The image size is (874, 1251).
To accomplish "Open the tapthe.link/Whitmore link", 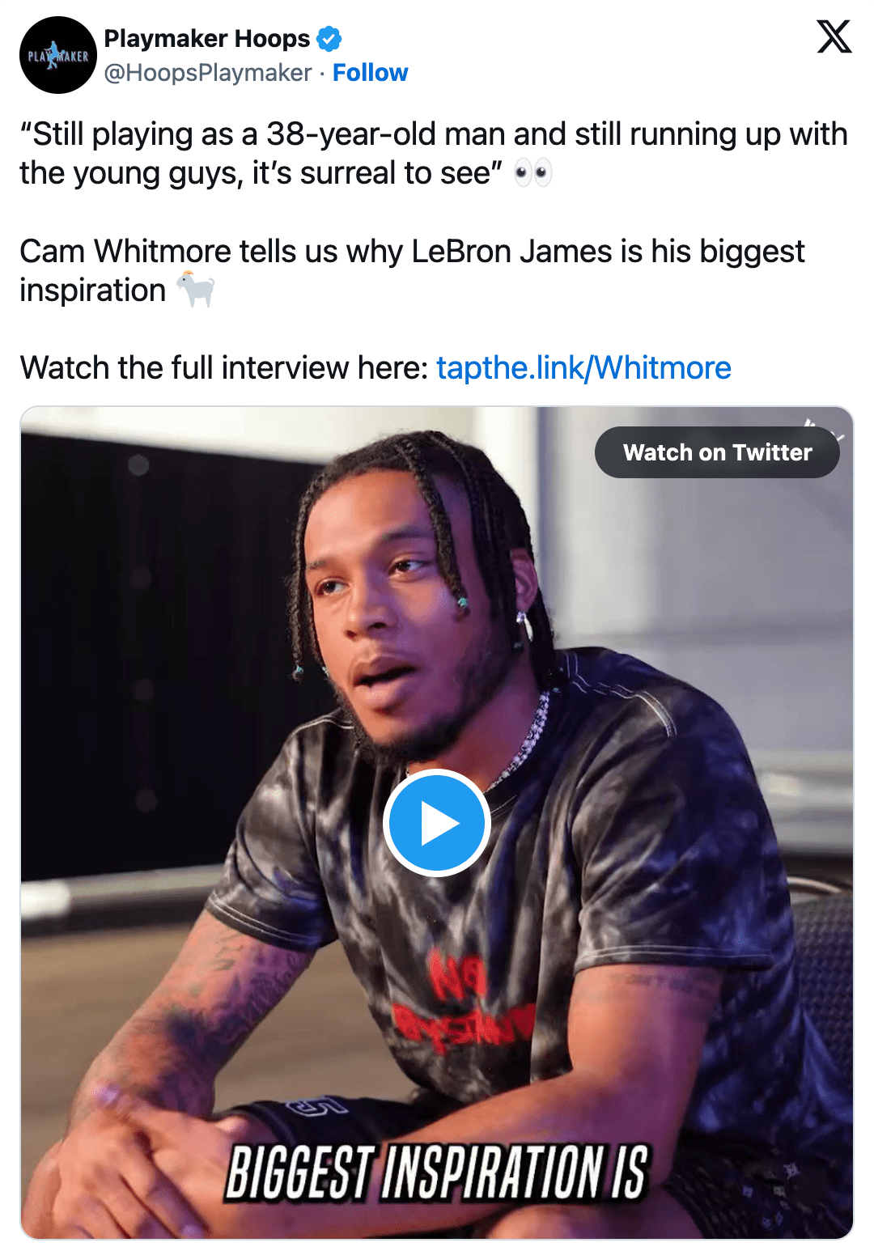I will point(583,368).
